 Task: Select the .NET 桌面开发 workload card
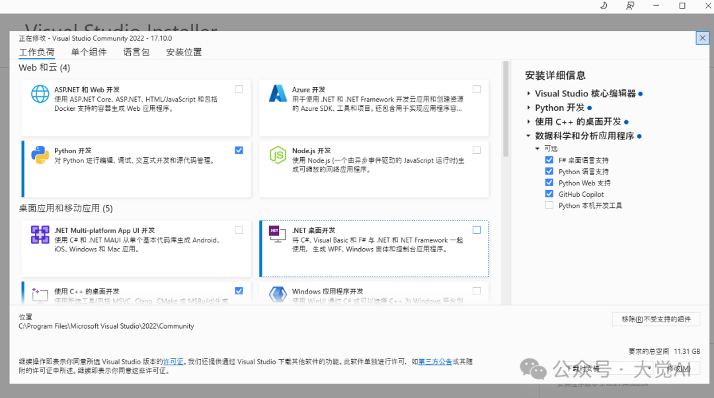tap(374, 249)
